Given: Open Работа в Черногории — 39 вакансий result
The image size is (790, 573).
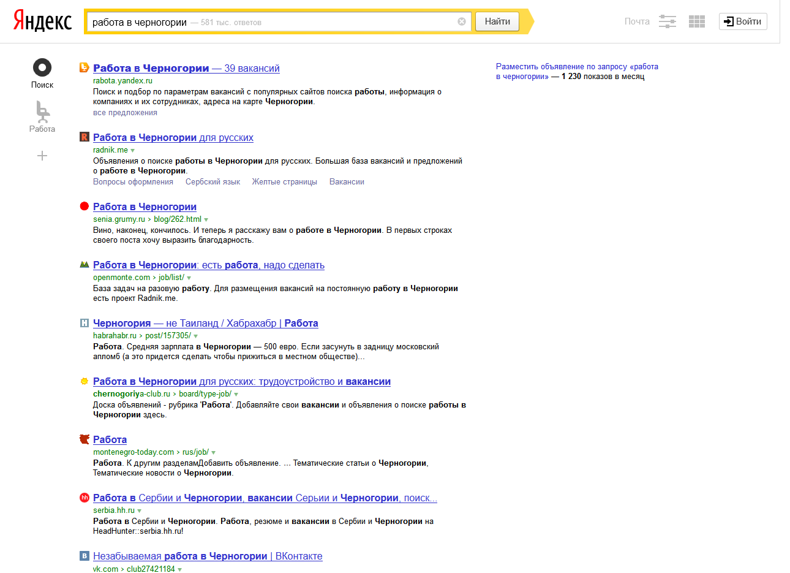Looking at the screenshot, I should [186, 68].
